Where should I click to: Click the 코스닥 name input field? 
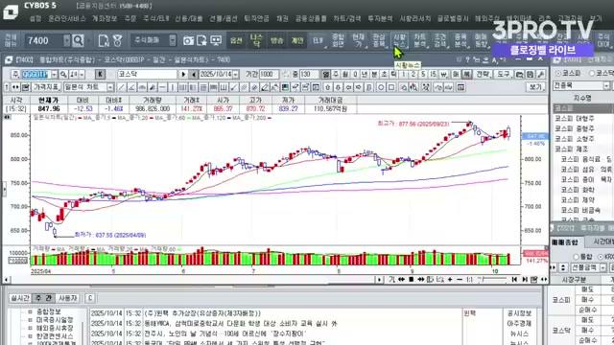[147, 74]
